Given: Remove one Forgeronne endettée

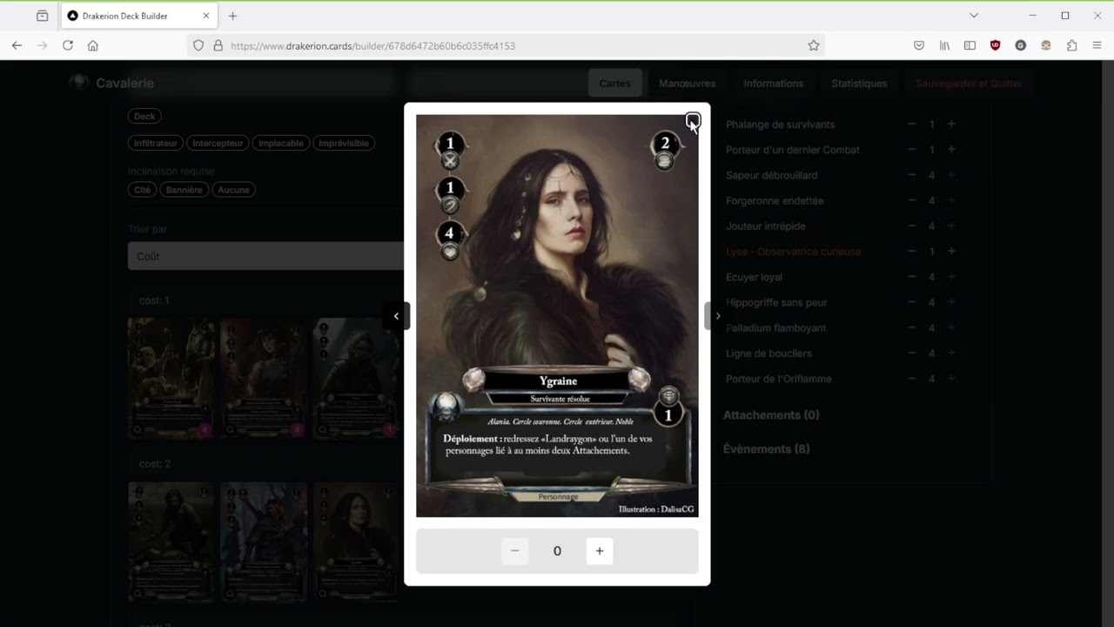Looking at the screenshot, I should pos(911,200).
